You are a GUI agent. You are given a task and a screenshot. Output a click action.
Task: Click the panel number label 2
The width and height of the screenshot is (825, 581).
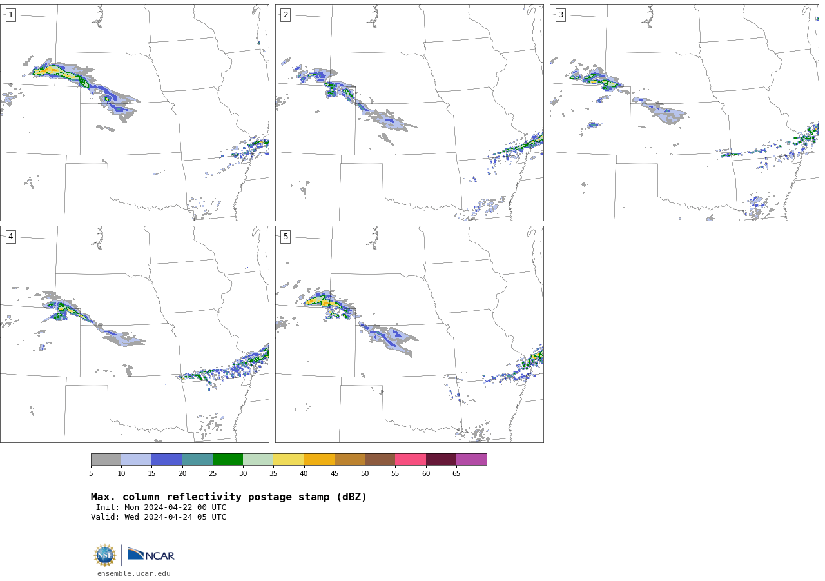coord(286,15)
